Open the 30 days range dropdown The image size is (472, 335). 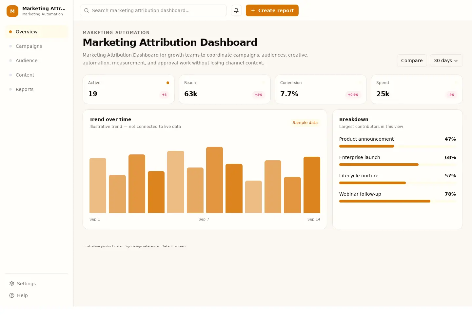[x=446, y=61]
